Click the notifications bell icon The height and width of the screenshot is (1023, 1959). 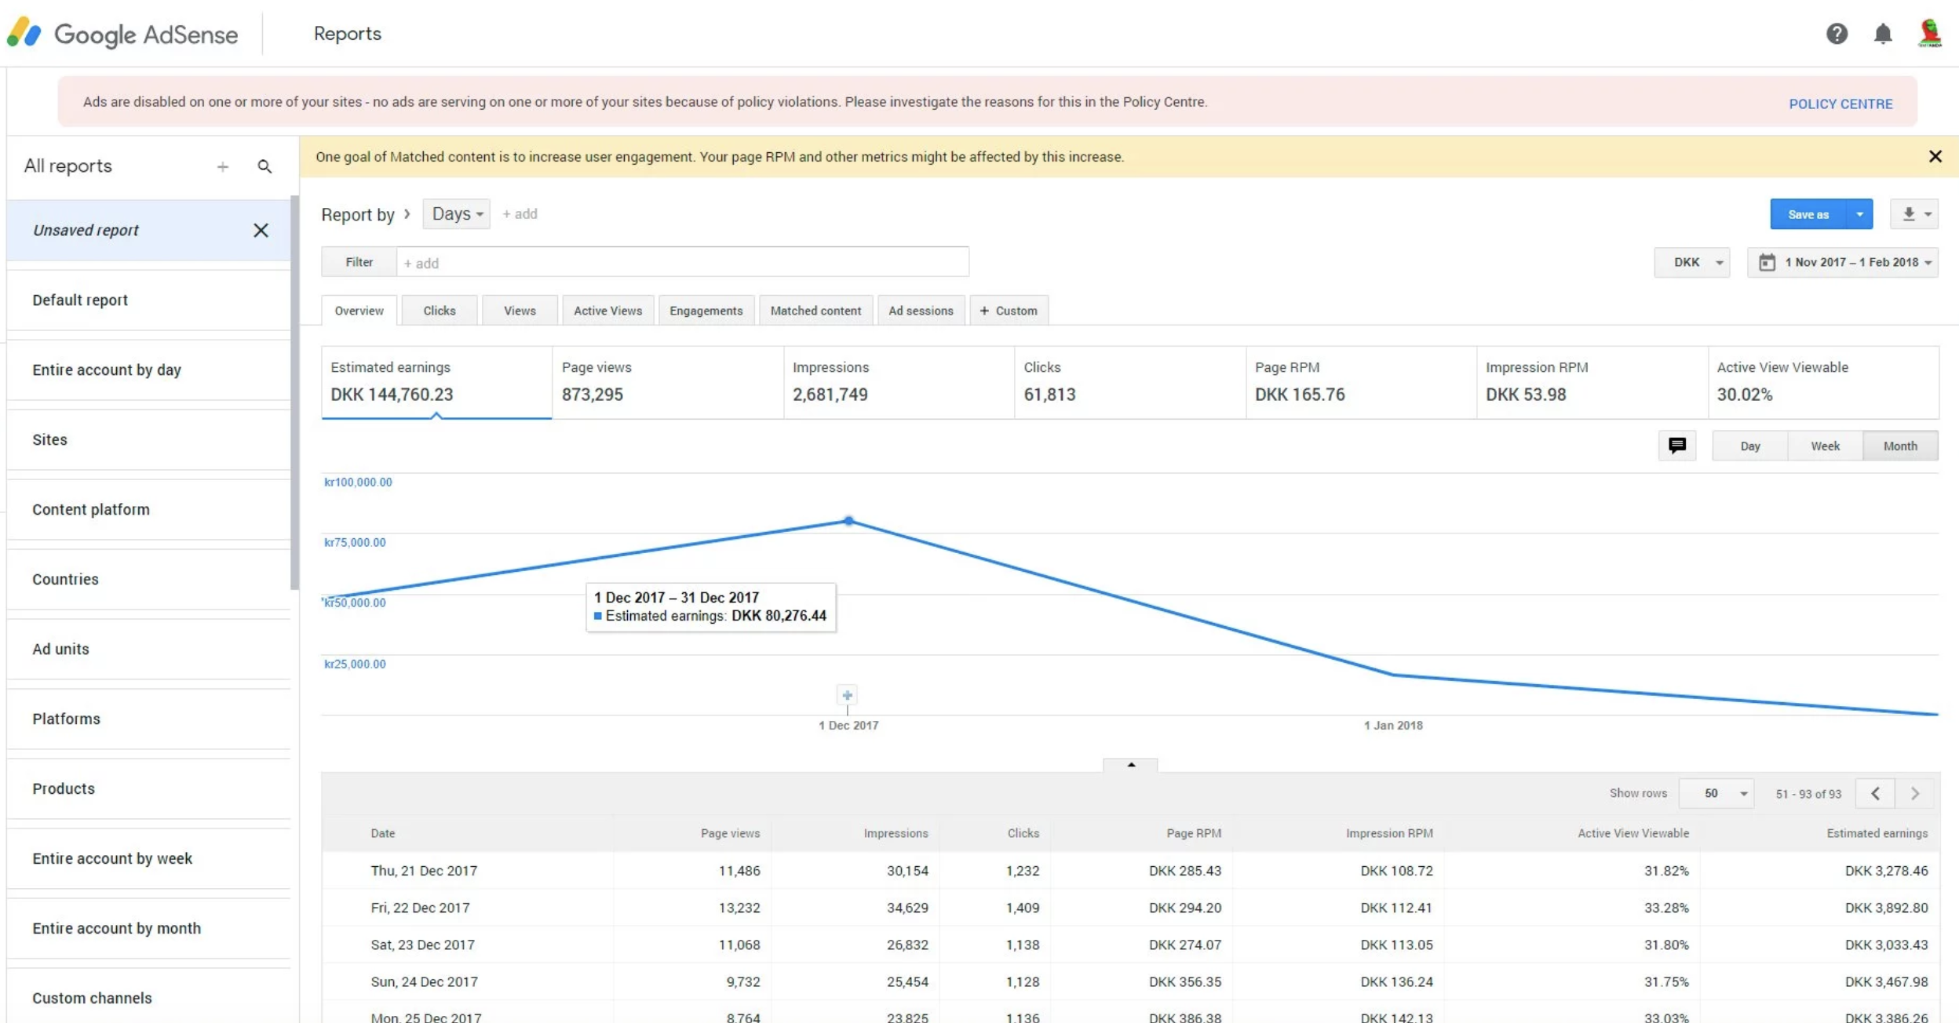[x=1883, y=34]
